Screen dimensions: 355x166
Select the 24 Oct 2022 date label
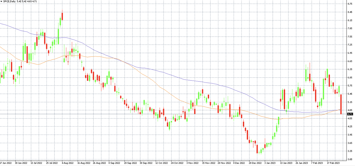click(177, 163)
